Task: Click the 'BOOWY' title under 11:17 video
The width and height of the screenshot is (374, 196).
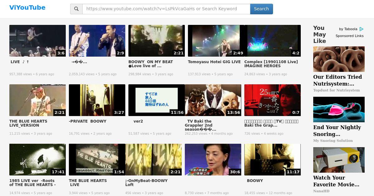Action: (255, 181)
